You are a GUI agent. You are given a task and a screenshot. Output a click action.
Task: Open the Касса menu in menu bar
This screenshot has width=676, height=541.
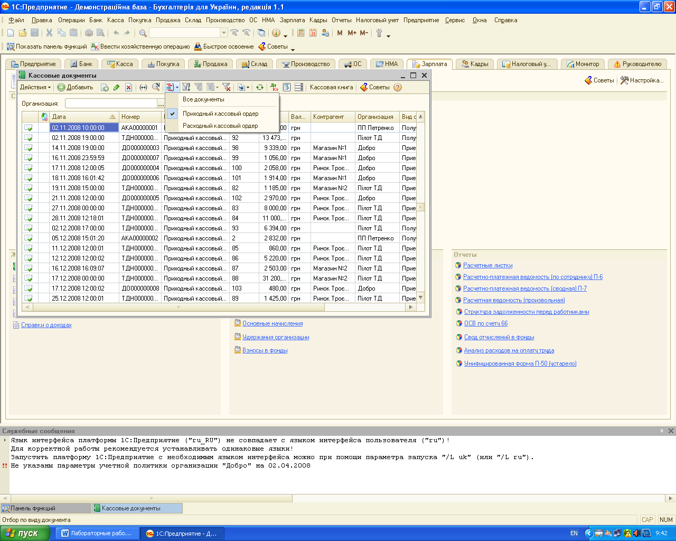pos(115,20)
